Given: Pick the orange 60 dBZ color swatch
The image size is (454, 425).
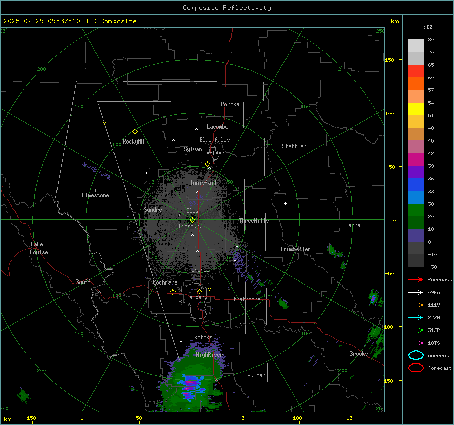Looking at the screenshot, I should click(x=416, y=83).
